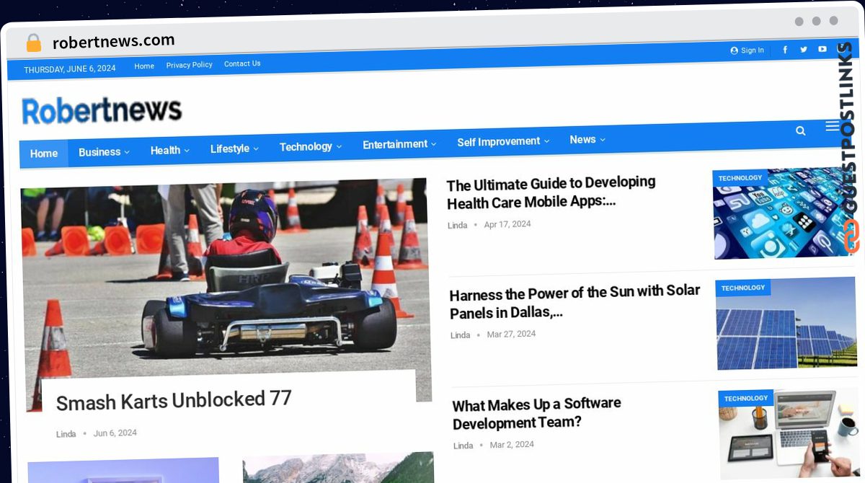The image size is (865, 483).
Task: Open the News menu item
Action: coord(582,140)
